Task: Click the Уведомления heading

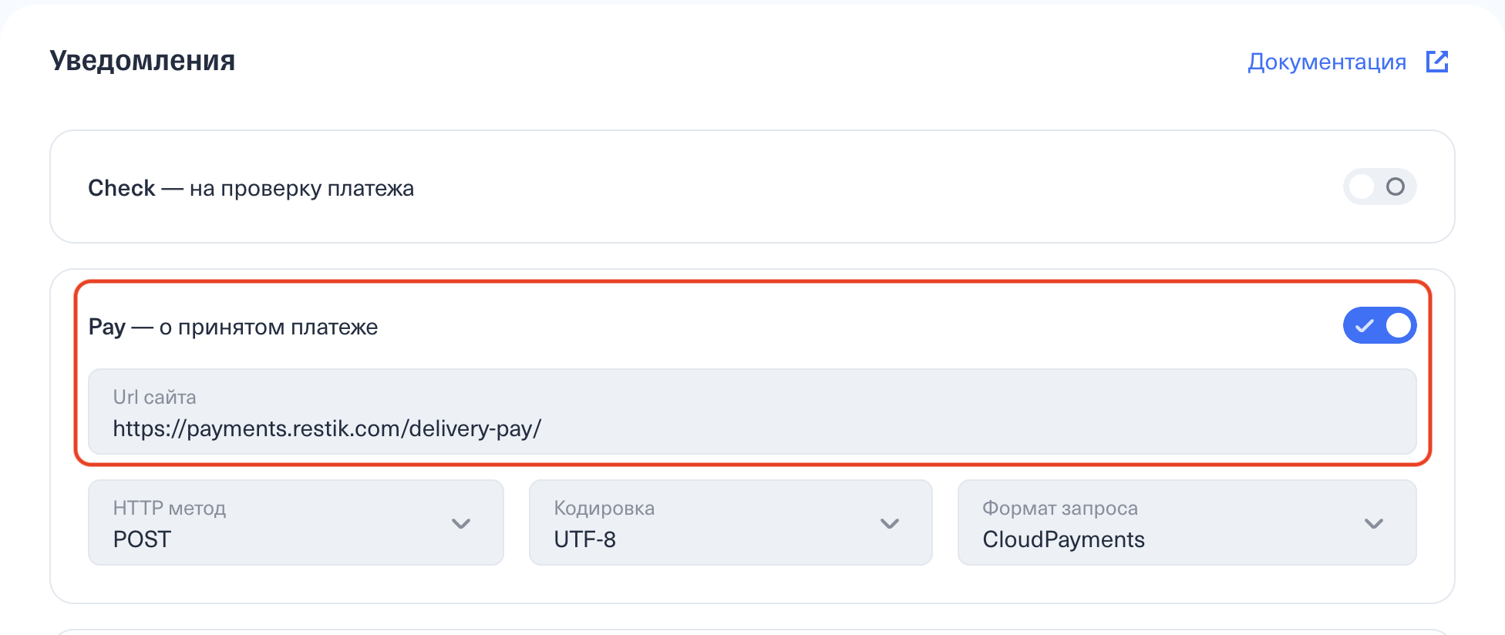Action: (x=143, y=61)
